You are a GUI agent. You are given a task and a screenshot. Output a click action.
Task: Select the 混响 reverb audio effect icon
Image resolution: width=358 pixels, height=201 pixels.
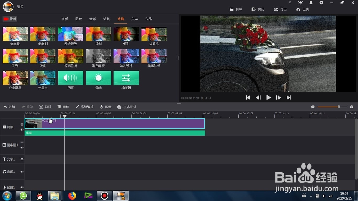click(98, 78)
